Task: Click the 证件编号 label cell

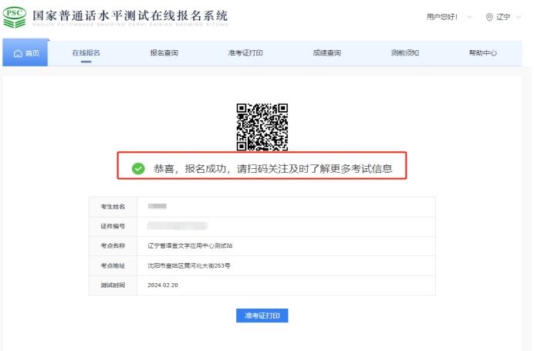Action: (x=113, y=226)
